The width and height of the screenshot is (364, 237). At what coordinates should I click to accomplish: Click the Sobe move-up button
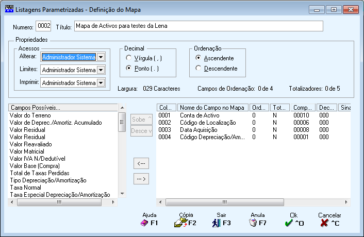tap(141, 119)
